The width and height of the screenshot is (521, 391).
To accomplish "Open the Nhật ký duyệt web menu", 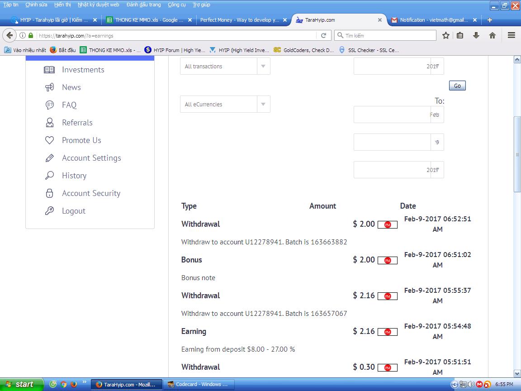I will (98, 5).
